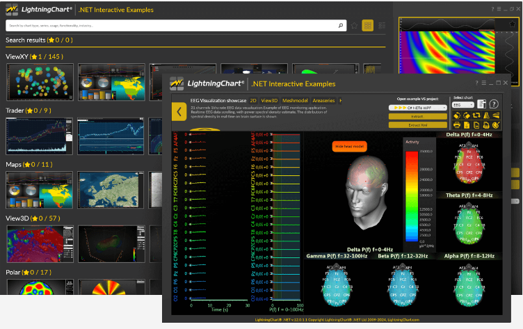Open the Meshmodel tag in EEG showcase
Screen dimensions: 523x329
[295, 100]
